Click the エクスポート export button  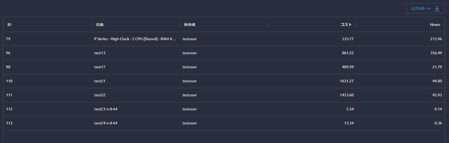point(421,8)
